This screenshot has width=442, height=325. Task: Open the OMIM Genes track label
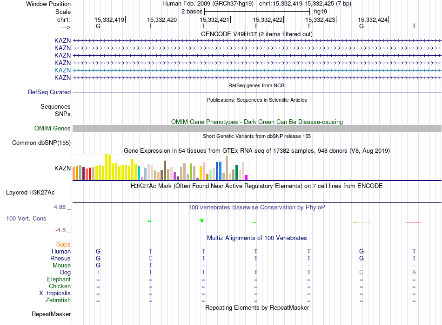pyautogui.click(x=53, y=128)
